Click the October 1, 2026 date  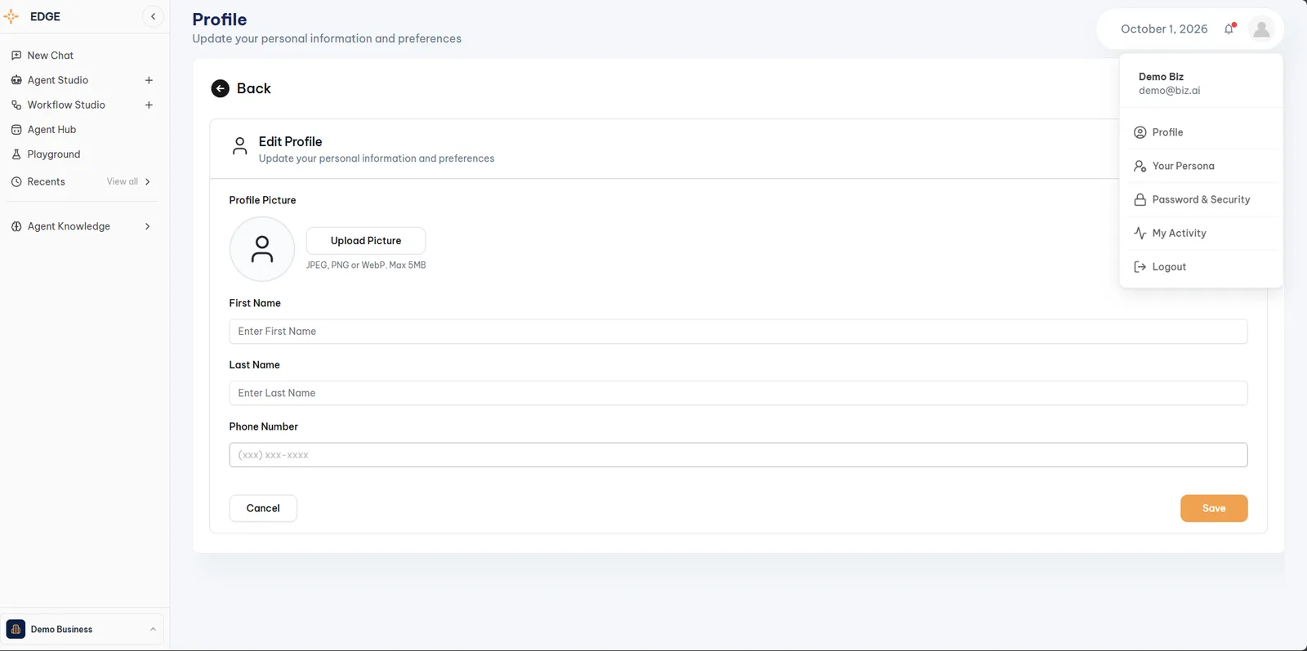(x=1164, y=29)
